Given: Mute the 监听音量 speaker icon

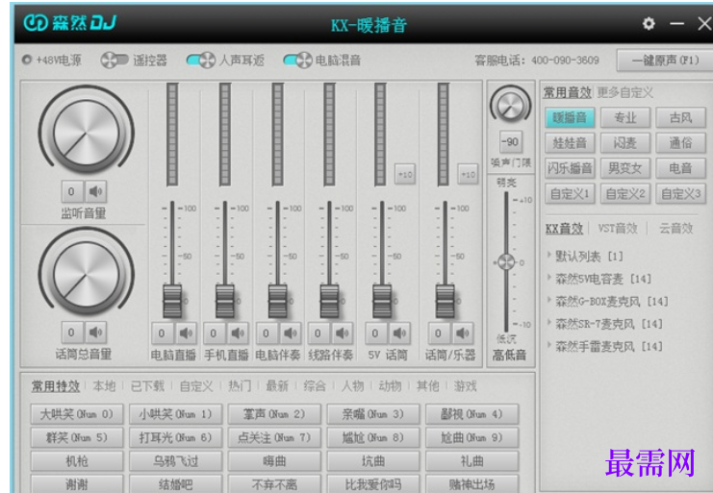Looking at the screenshot, I should [x=95, y=191].
